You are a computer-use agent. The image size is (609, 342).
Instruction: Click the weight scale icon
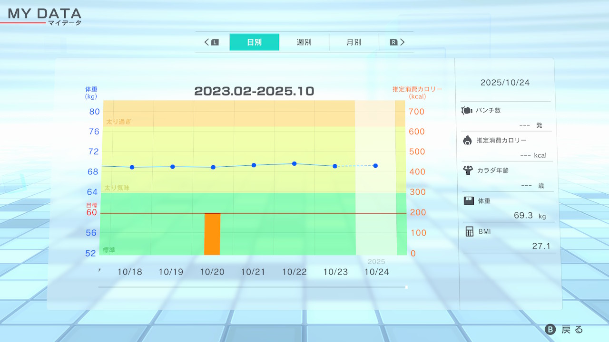pyautogui.click(x=469, y=201)
